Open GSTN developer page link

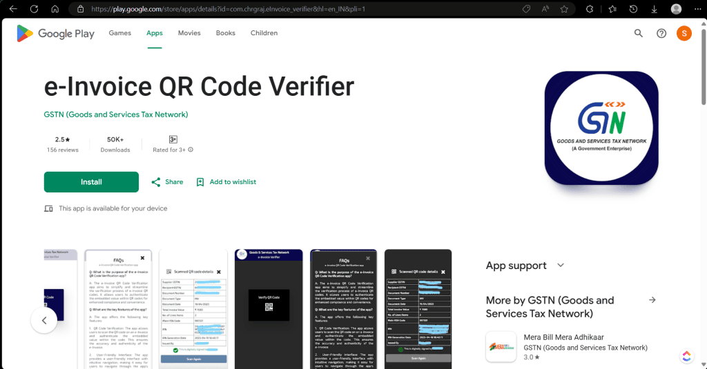[x=116, y=114]
